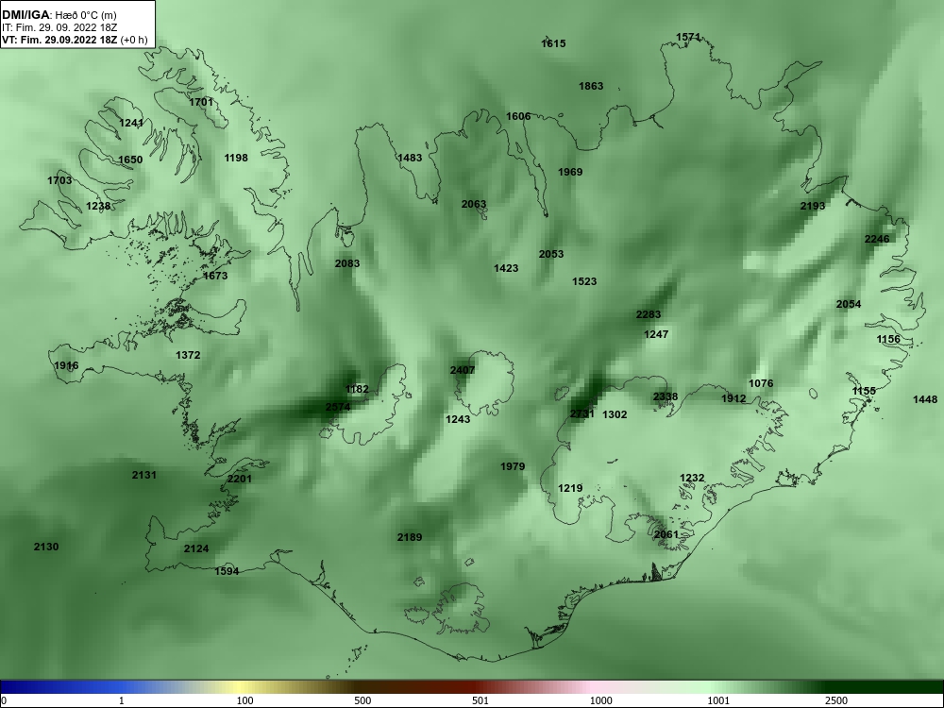The width and height of the screenshot is (944, 708).
Task: Click the 1483 map value
Action: click(x=410, y=158)
